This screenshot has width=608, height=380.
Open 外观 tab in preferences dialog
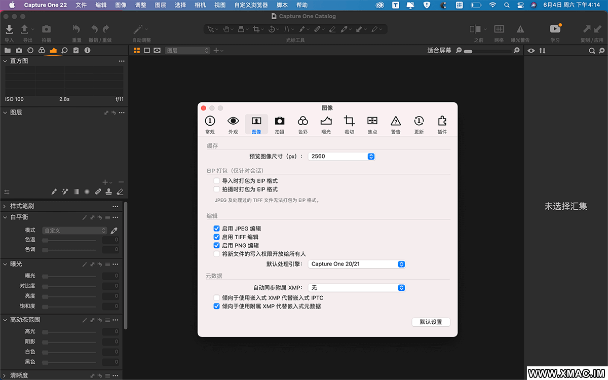[233, 125]
